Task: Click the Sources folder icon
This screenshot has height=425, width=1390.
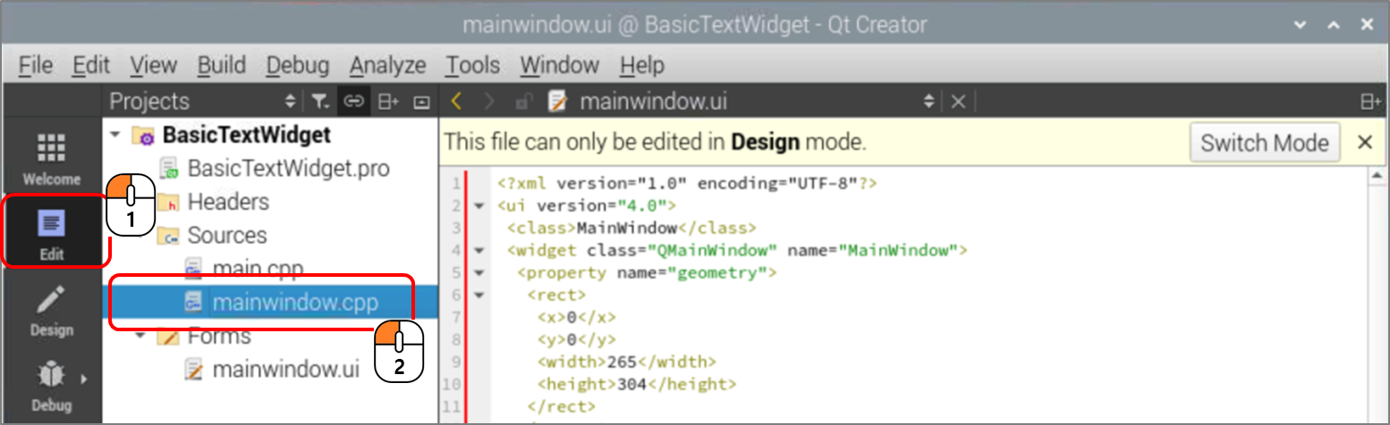Action: point(168,235)
